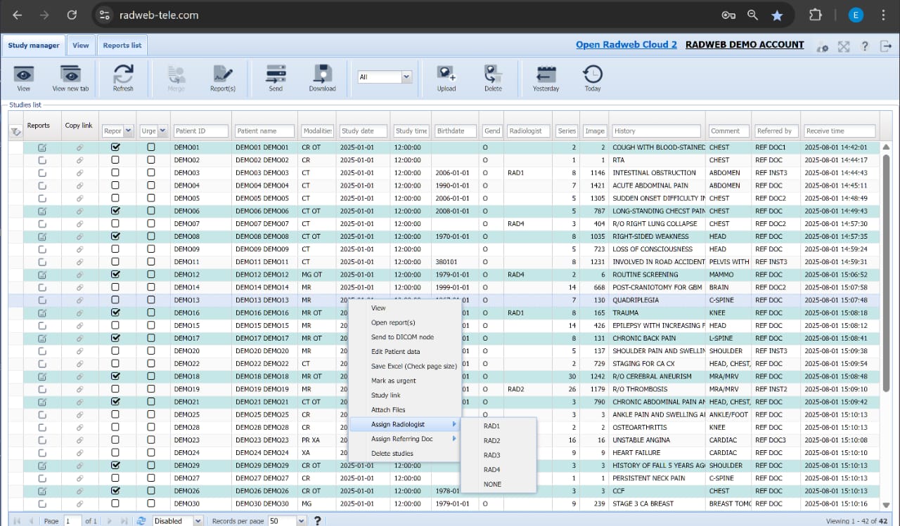Filter studies to Yesterday
Screen dimensions: 900x526
tap(546, 74)
